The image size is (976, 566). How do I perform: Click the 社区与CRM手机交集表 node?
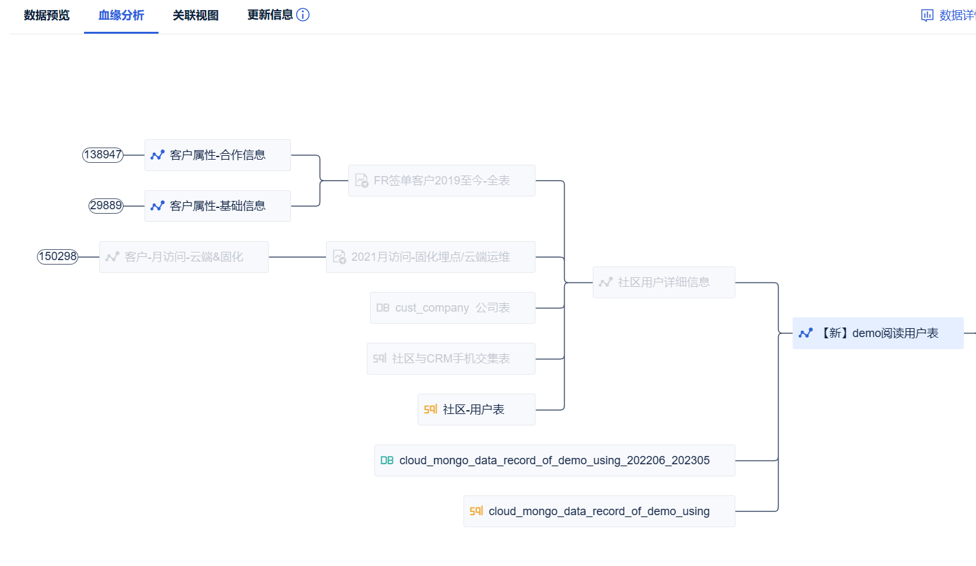[451, 359]
